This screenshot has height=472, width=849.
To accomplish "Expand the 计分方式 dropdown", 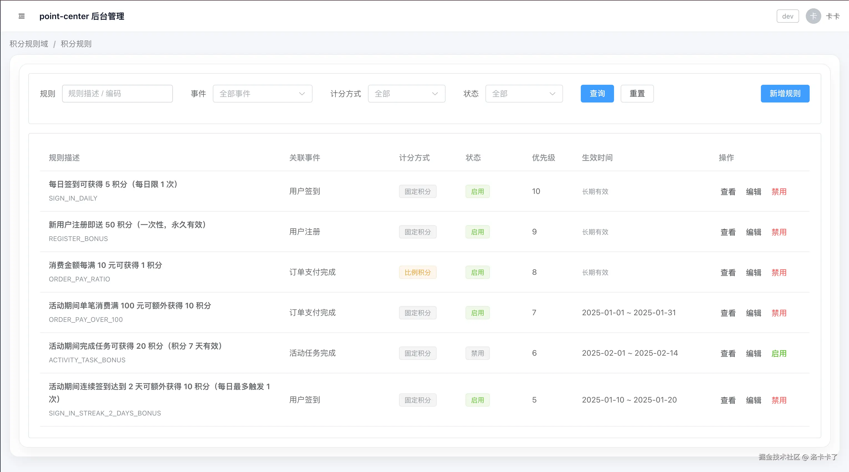I will point(406,94).
